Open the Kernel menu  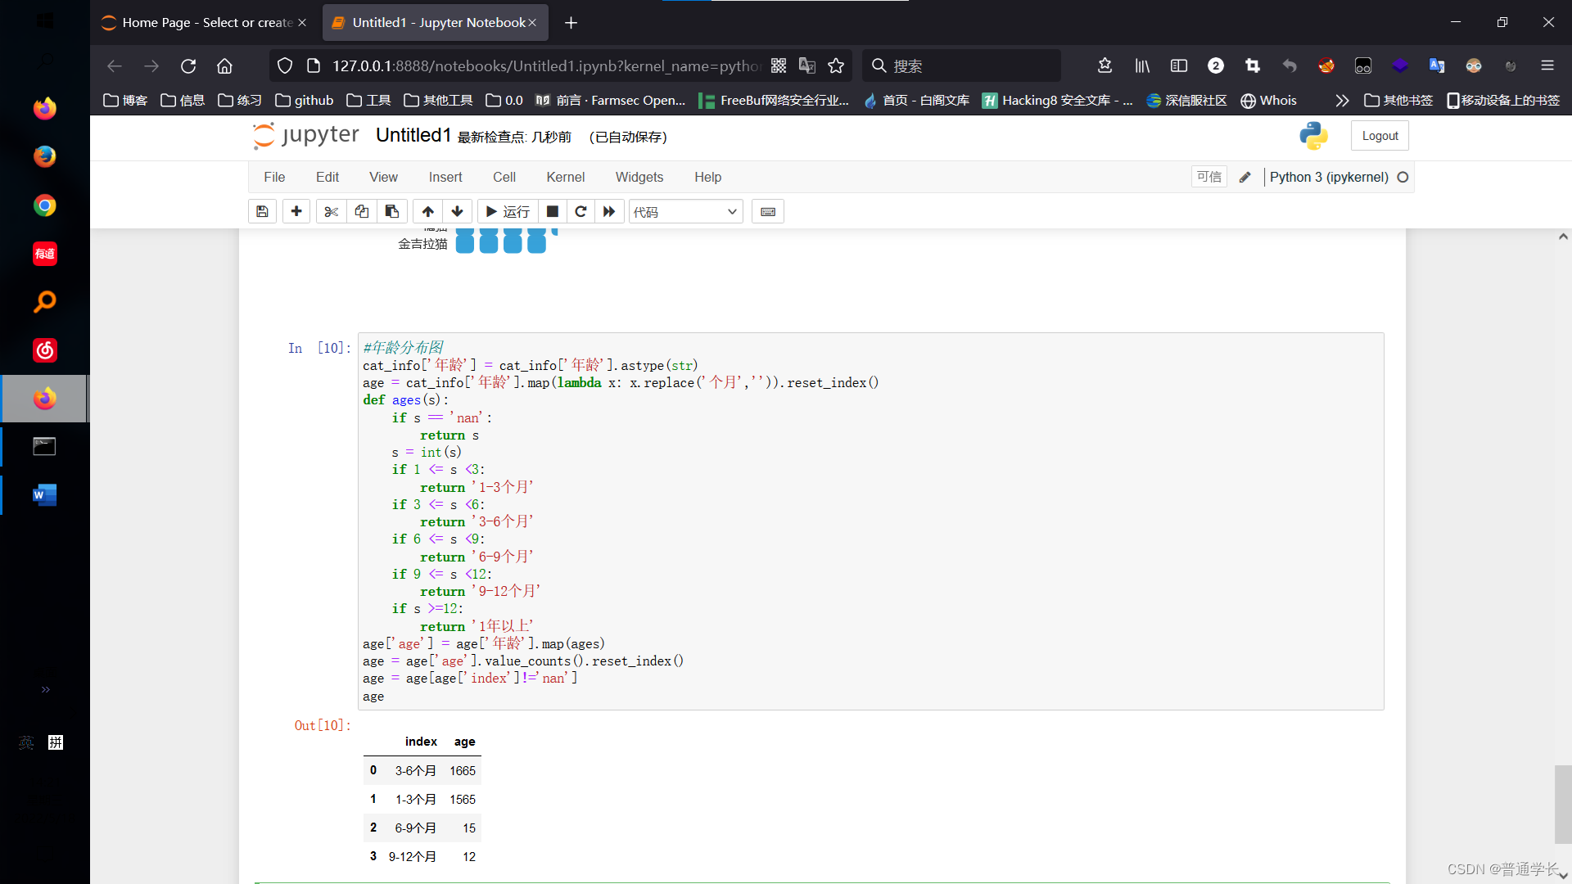pyautogui.click(x=565, y=177)
